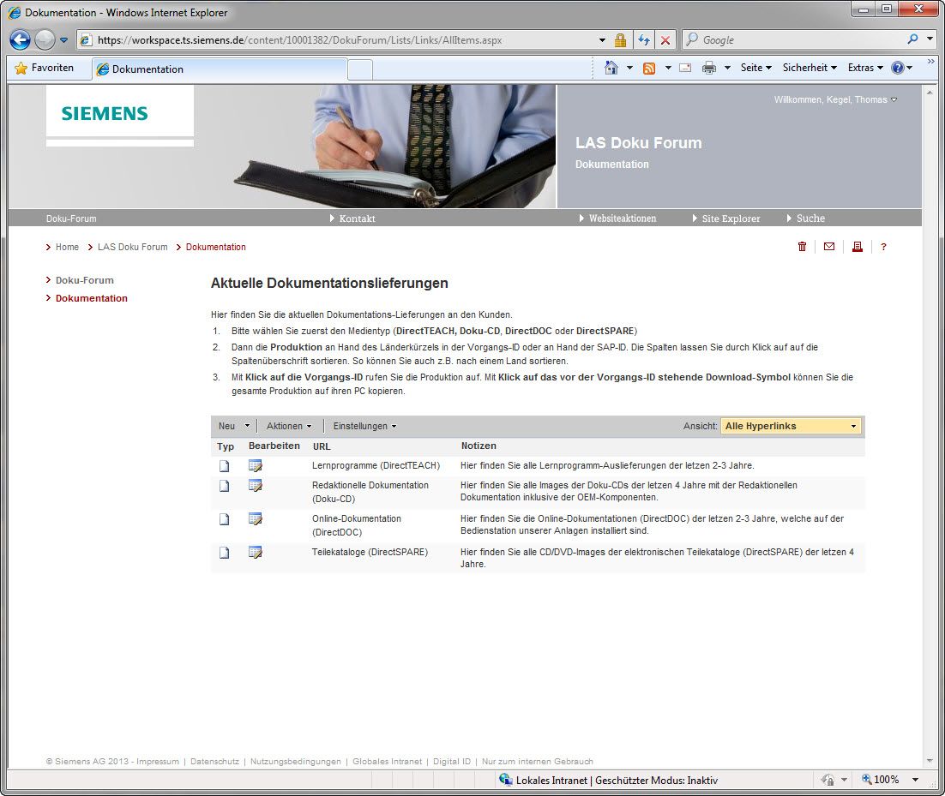Expand the Einstellungen dropdown menu
The width and height of the screenshot is (945, 796).
(x=364, y=426)
